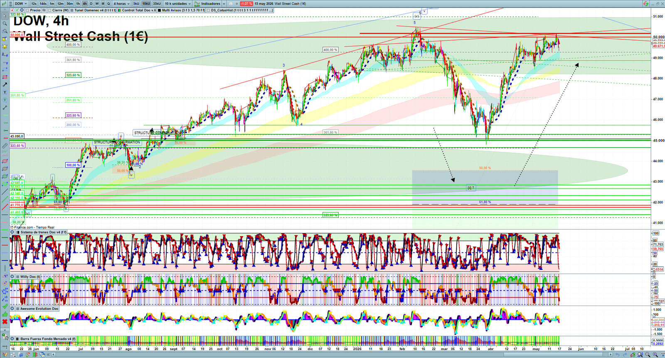Click the Indicadores chart icon
Image resolution: width=665 pixels, height=358 pixels.
[x=197, y=4]
